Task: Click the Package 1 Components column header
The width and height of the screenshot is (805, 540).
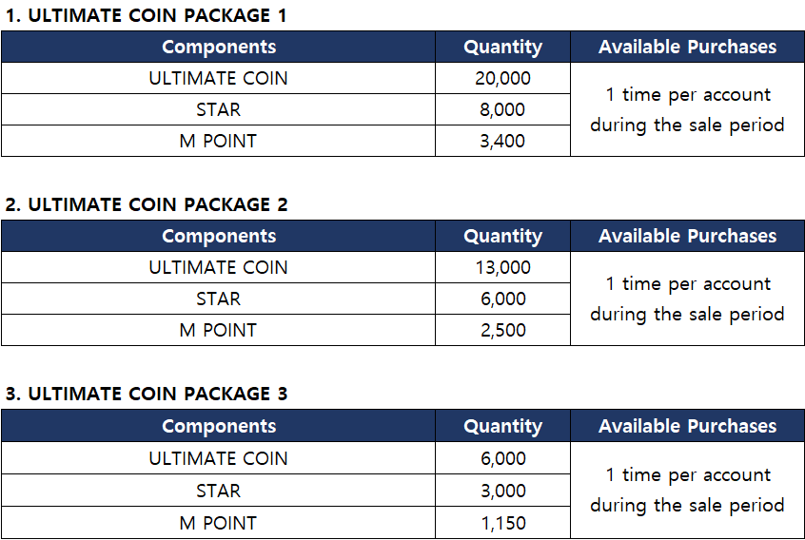Action: point(218,47)
